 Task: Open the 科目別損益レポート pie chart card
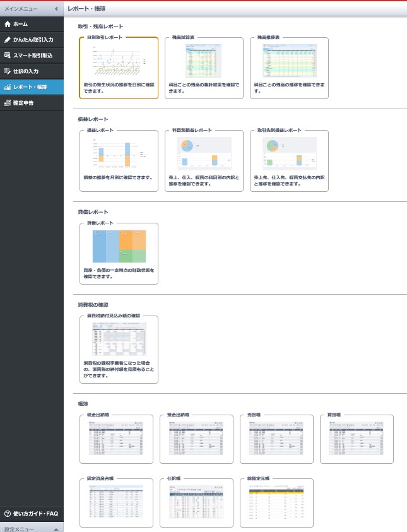click(x=204, y=160)
